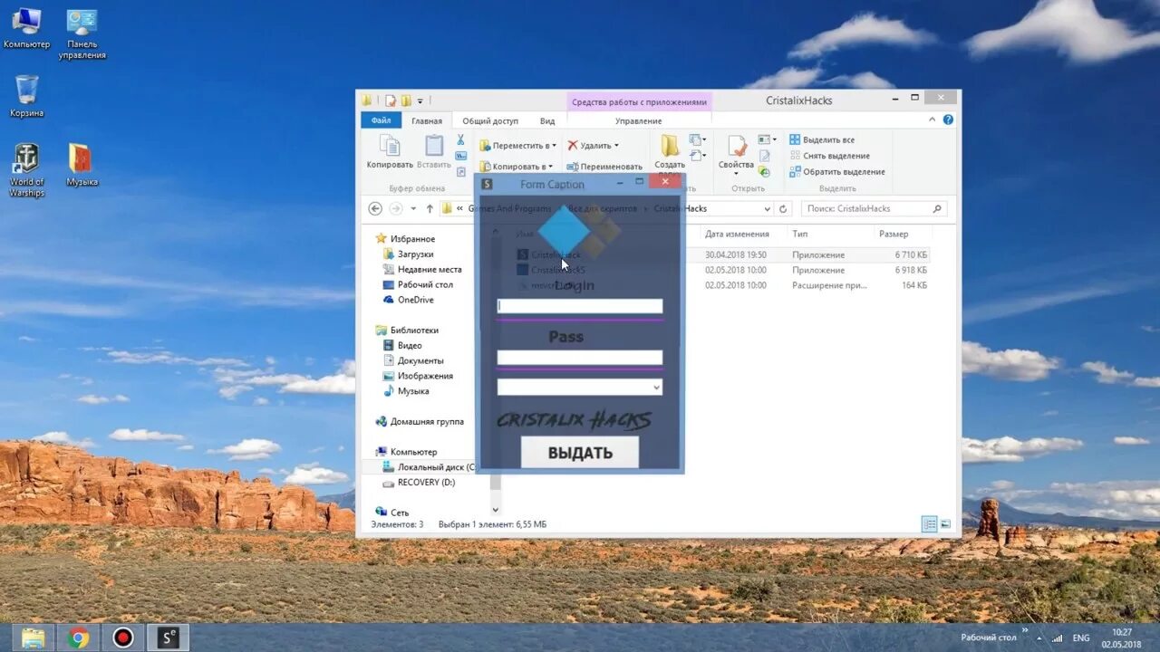
Task: Expand the address bar history dropdown
Action: point(766,208)
